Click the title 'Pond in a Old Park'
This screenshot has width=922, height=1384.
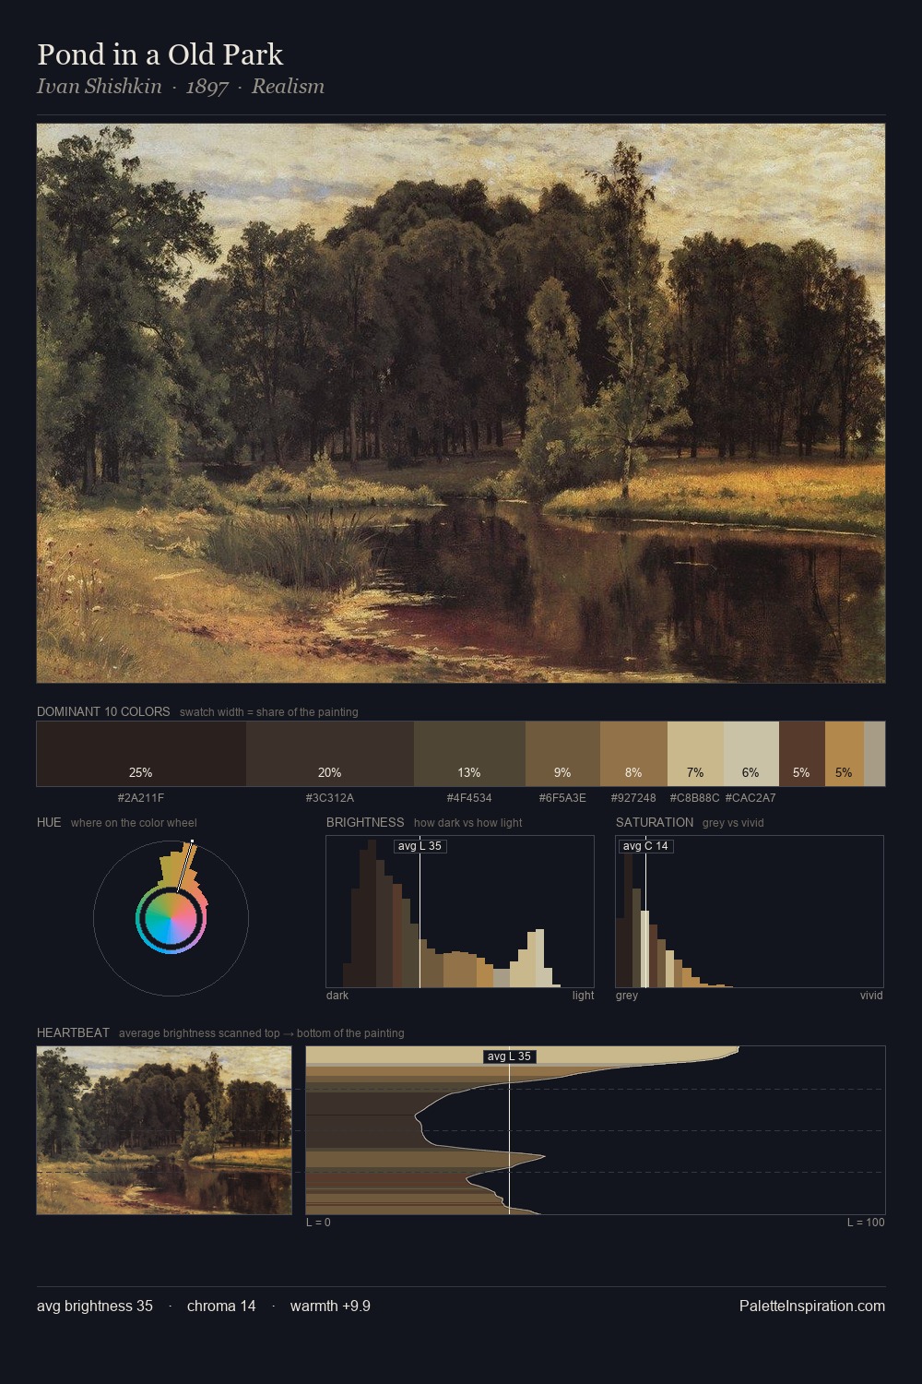[160, 54]
